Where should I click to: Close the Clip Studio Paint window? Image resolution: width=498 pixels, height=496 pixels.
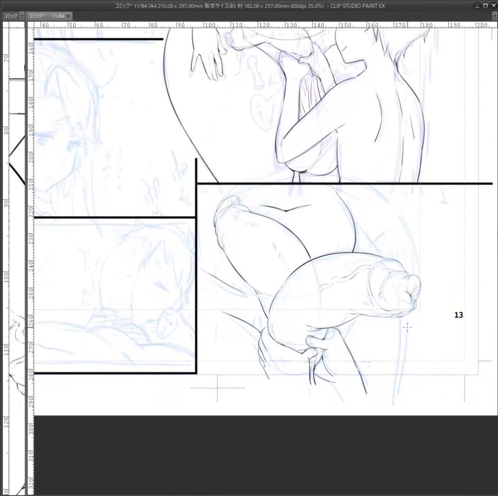click(493, 6)
